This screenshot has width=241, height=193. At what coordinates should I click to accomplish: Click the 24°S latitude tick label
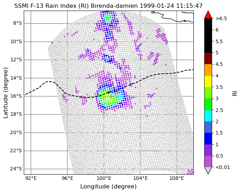pos(16,169)
